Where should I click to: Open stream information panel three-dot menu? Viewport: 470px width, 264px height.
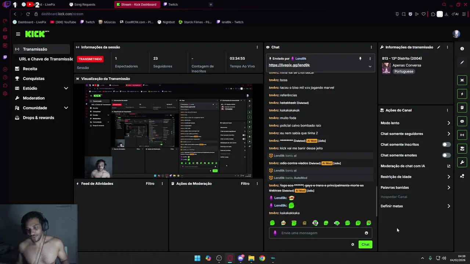point(447,47)
